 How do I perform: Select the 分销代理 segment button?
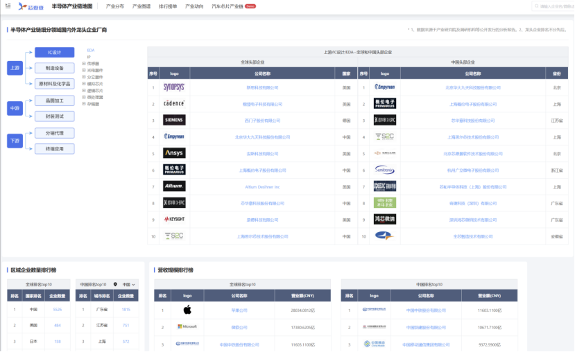tap(55, 133)
